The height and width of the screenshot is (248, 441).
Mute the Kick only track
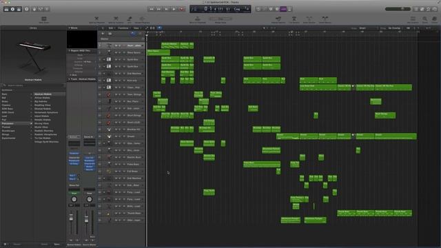tap(116, 81)
